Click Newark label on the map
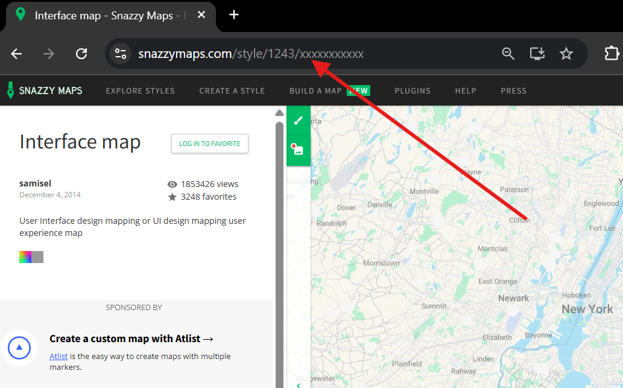 coord(513,298)
